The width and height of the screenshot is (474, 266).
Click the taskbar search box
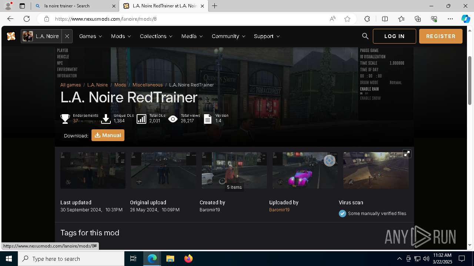click(71, 259)
